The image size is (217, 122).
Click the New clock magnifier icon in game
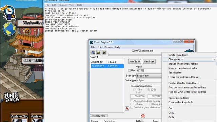(x=9, y=13)
